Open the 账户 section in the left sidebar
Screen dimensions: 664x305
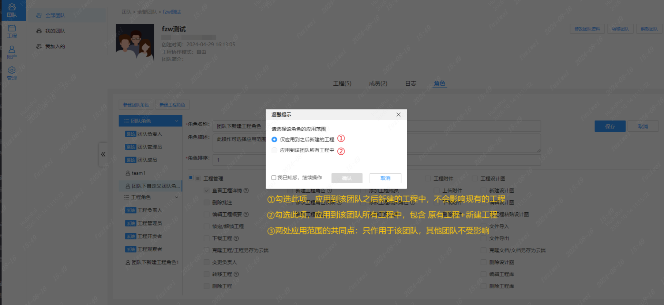(x=12, y=52)
